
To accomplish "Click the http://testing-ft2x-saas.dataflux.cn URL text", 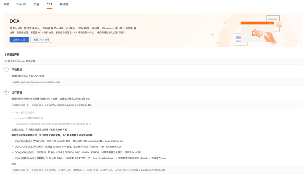I will [x=103, y=141].
